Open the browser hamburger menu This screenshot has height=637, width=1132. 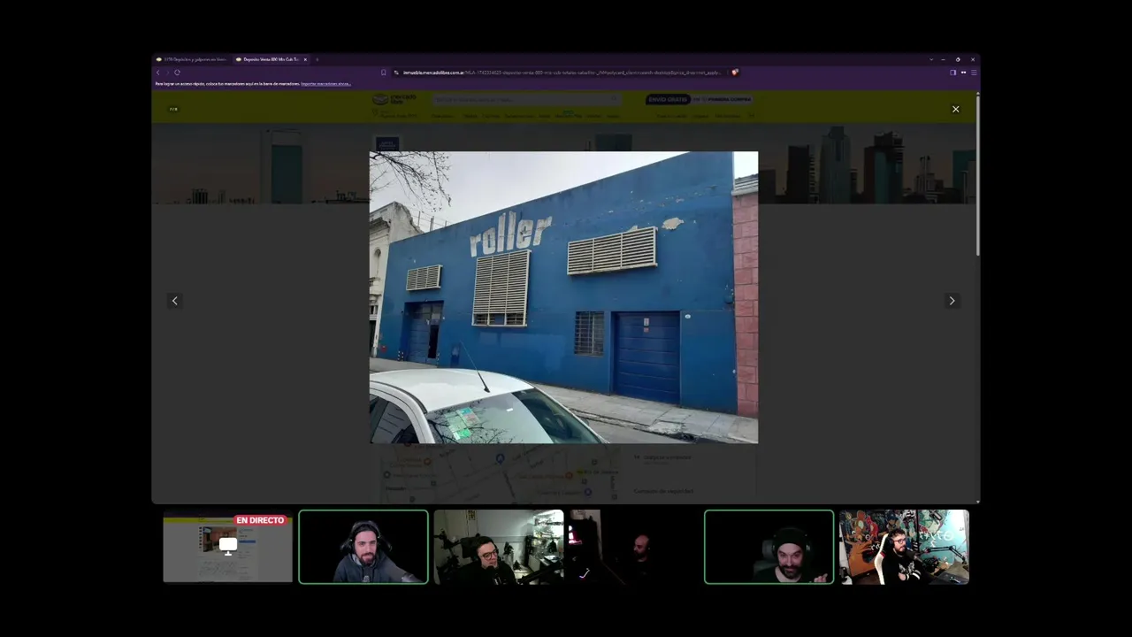974,73
